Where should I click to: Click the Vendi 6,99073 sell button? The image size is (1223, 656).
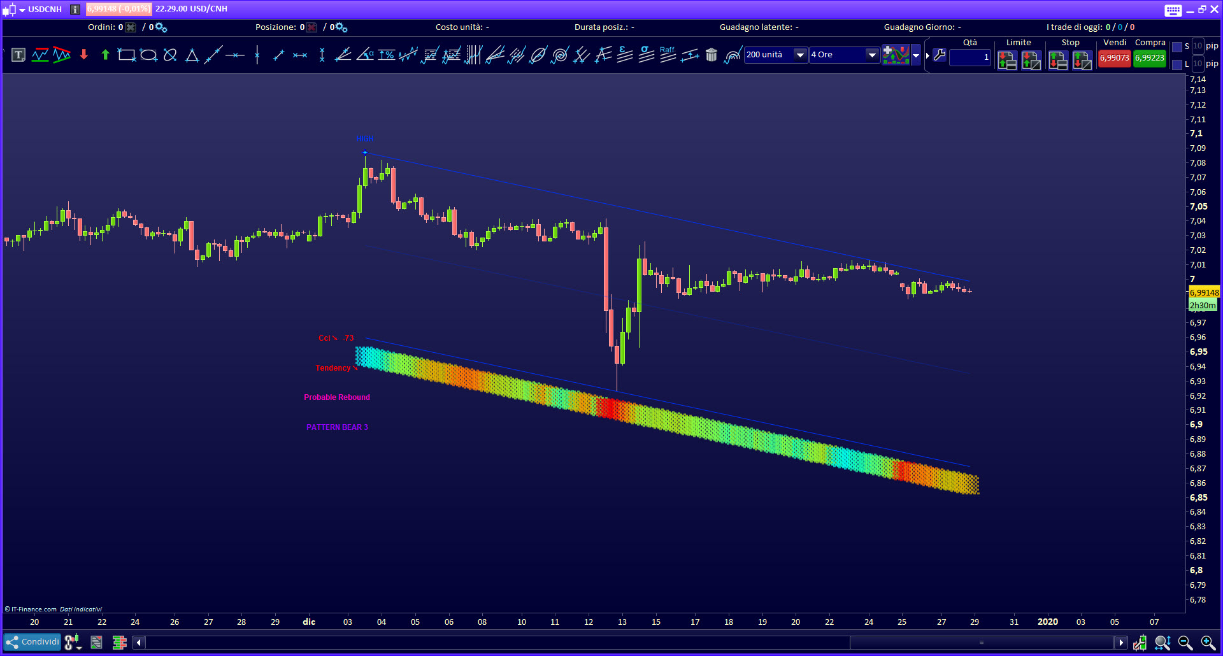tap(1114, 58)
